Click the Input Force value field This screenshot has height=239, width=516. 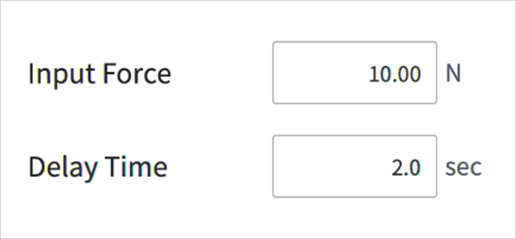click(x=355, y=73)
